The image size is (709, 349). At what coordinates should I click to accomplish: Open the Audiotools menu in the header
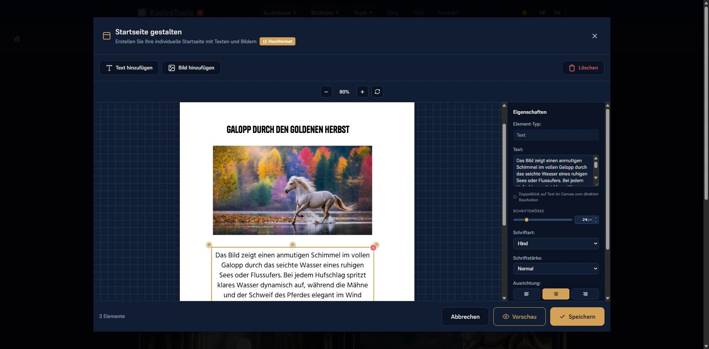(x=280, y=13)
